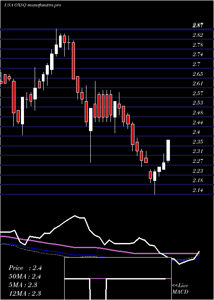Select the 2.48 price axis label
This screenshot has width=214, height=300.
pyautogui.click(x=198, y=113)
